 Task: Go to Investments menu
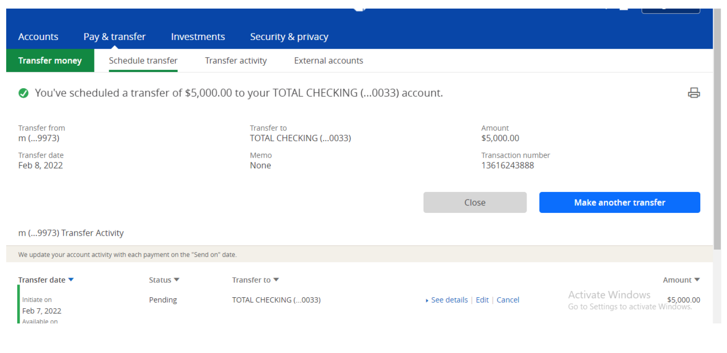tap(198, 37)
